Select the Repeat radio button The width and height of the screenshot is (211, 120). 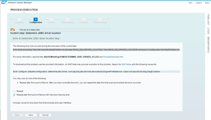14,91
